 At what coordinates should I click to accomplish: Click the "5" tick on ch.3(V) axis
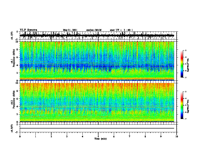coord(17,124)
